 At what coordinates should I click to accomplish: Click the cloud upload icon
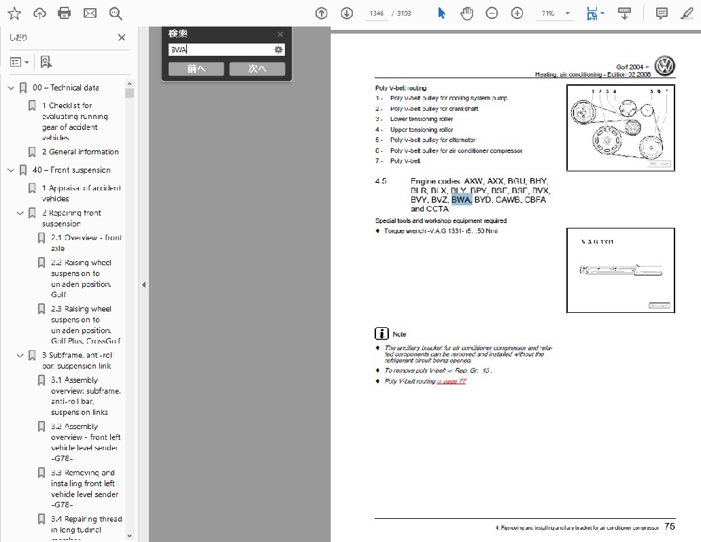40,14
